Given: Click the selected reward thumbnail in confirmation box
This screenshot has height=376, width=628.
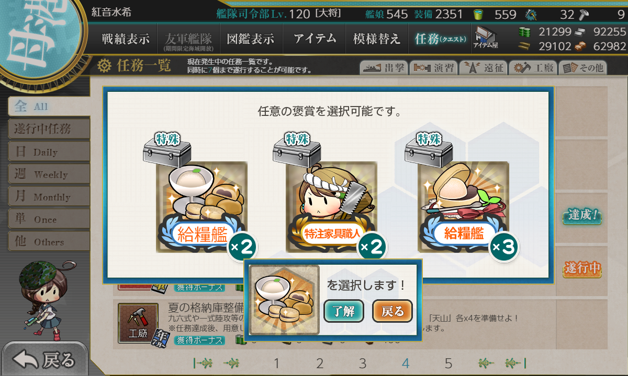Looking at the screenshot, I should click(x=284, y=300).
